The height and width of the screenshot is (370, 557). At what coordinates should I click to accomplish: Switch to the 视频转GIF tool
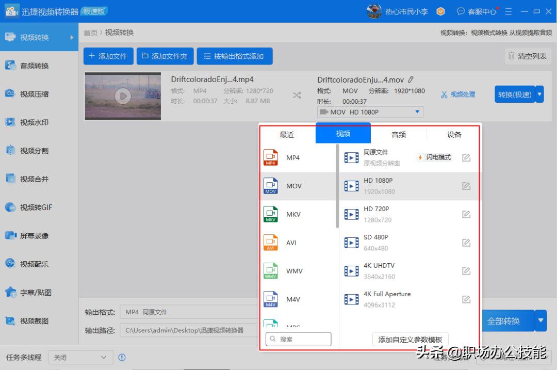[36, 207]
